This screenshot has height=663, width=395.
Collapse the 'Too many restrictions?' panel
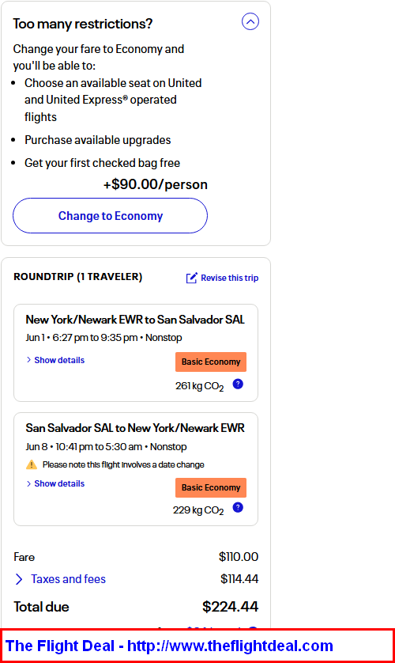point(250,21)
